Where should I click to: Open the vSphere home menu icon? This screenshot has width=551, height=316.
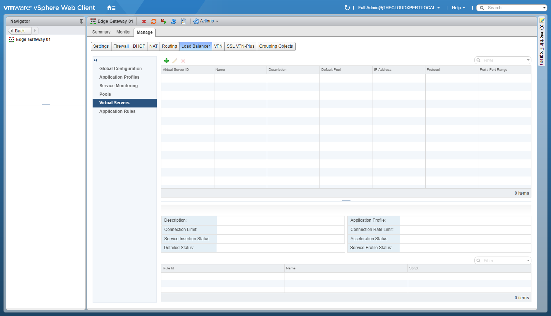coord(111,8)
